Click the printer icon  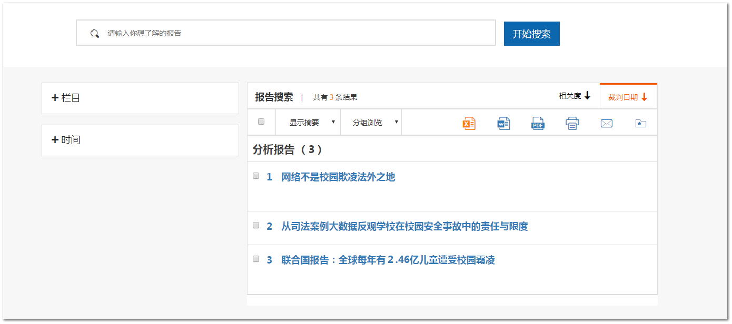click(x=572, y=124)
